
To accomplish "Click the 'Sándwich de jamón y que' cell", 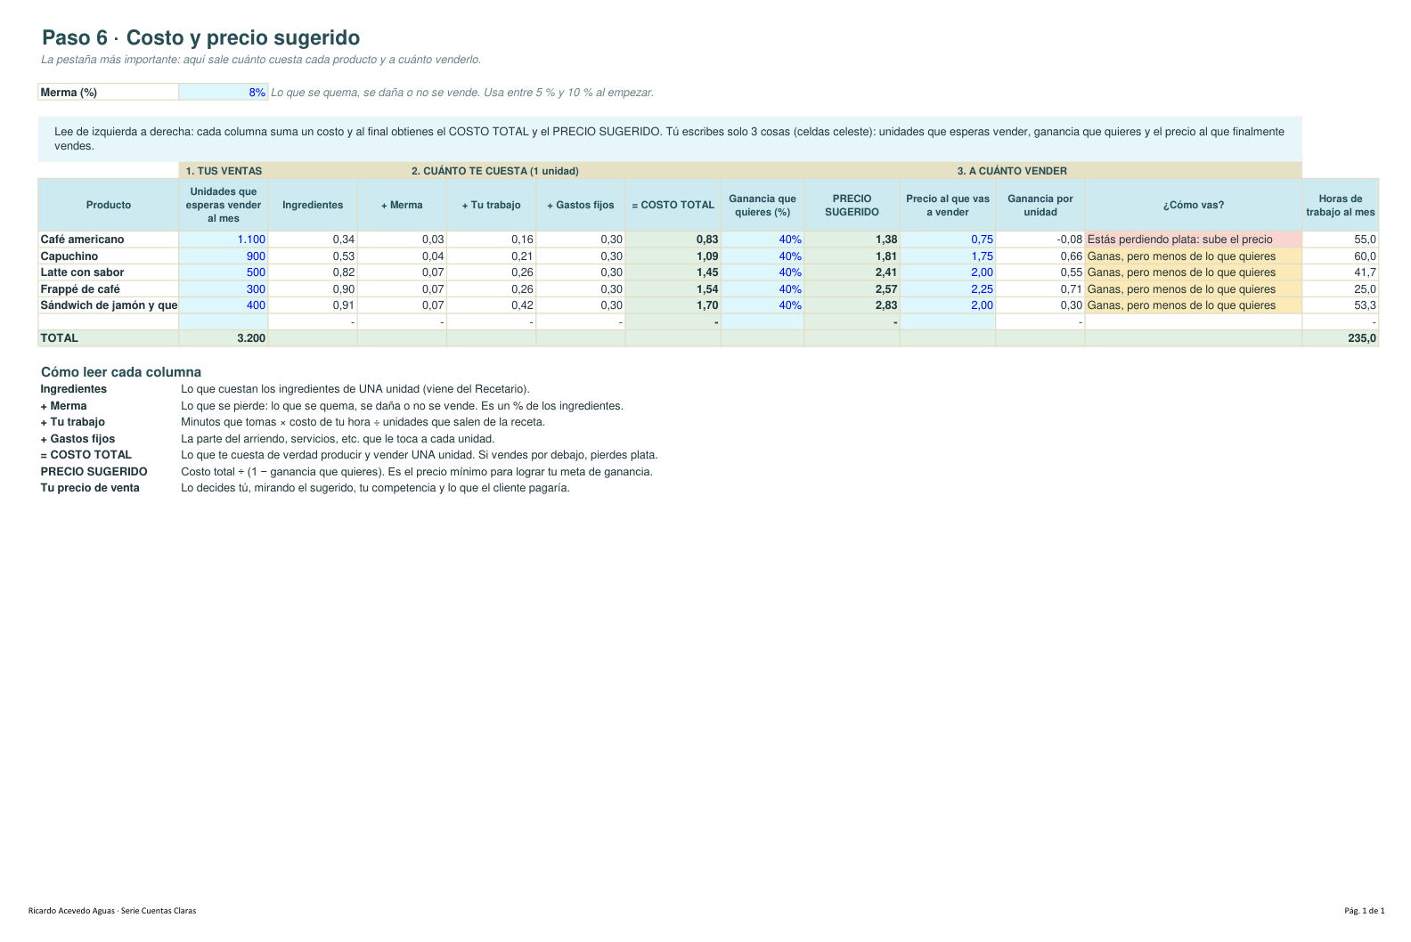I will tap(109, 305).
